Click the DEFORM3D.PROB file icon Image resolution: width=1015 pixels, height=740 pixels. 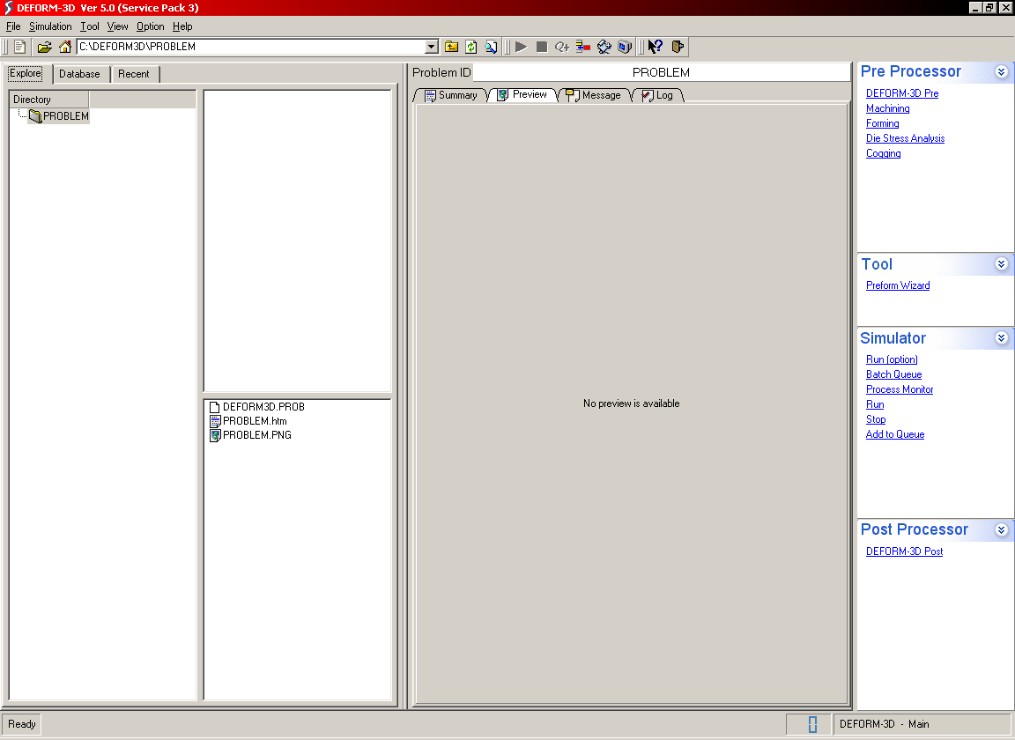click(x=215, y=407)
